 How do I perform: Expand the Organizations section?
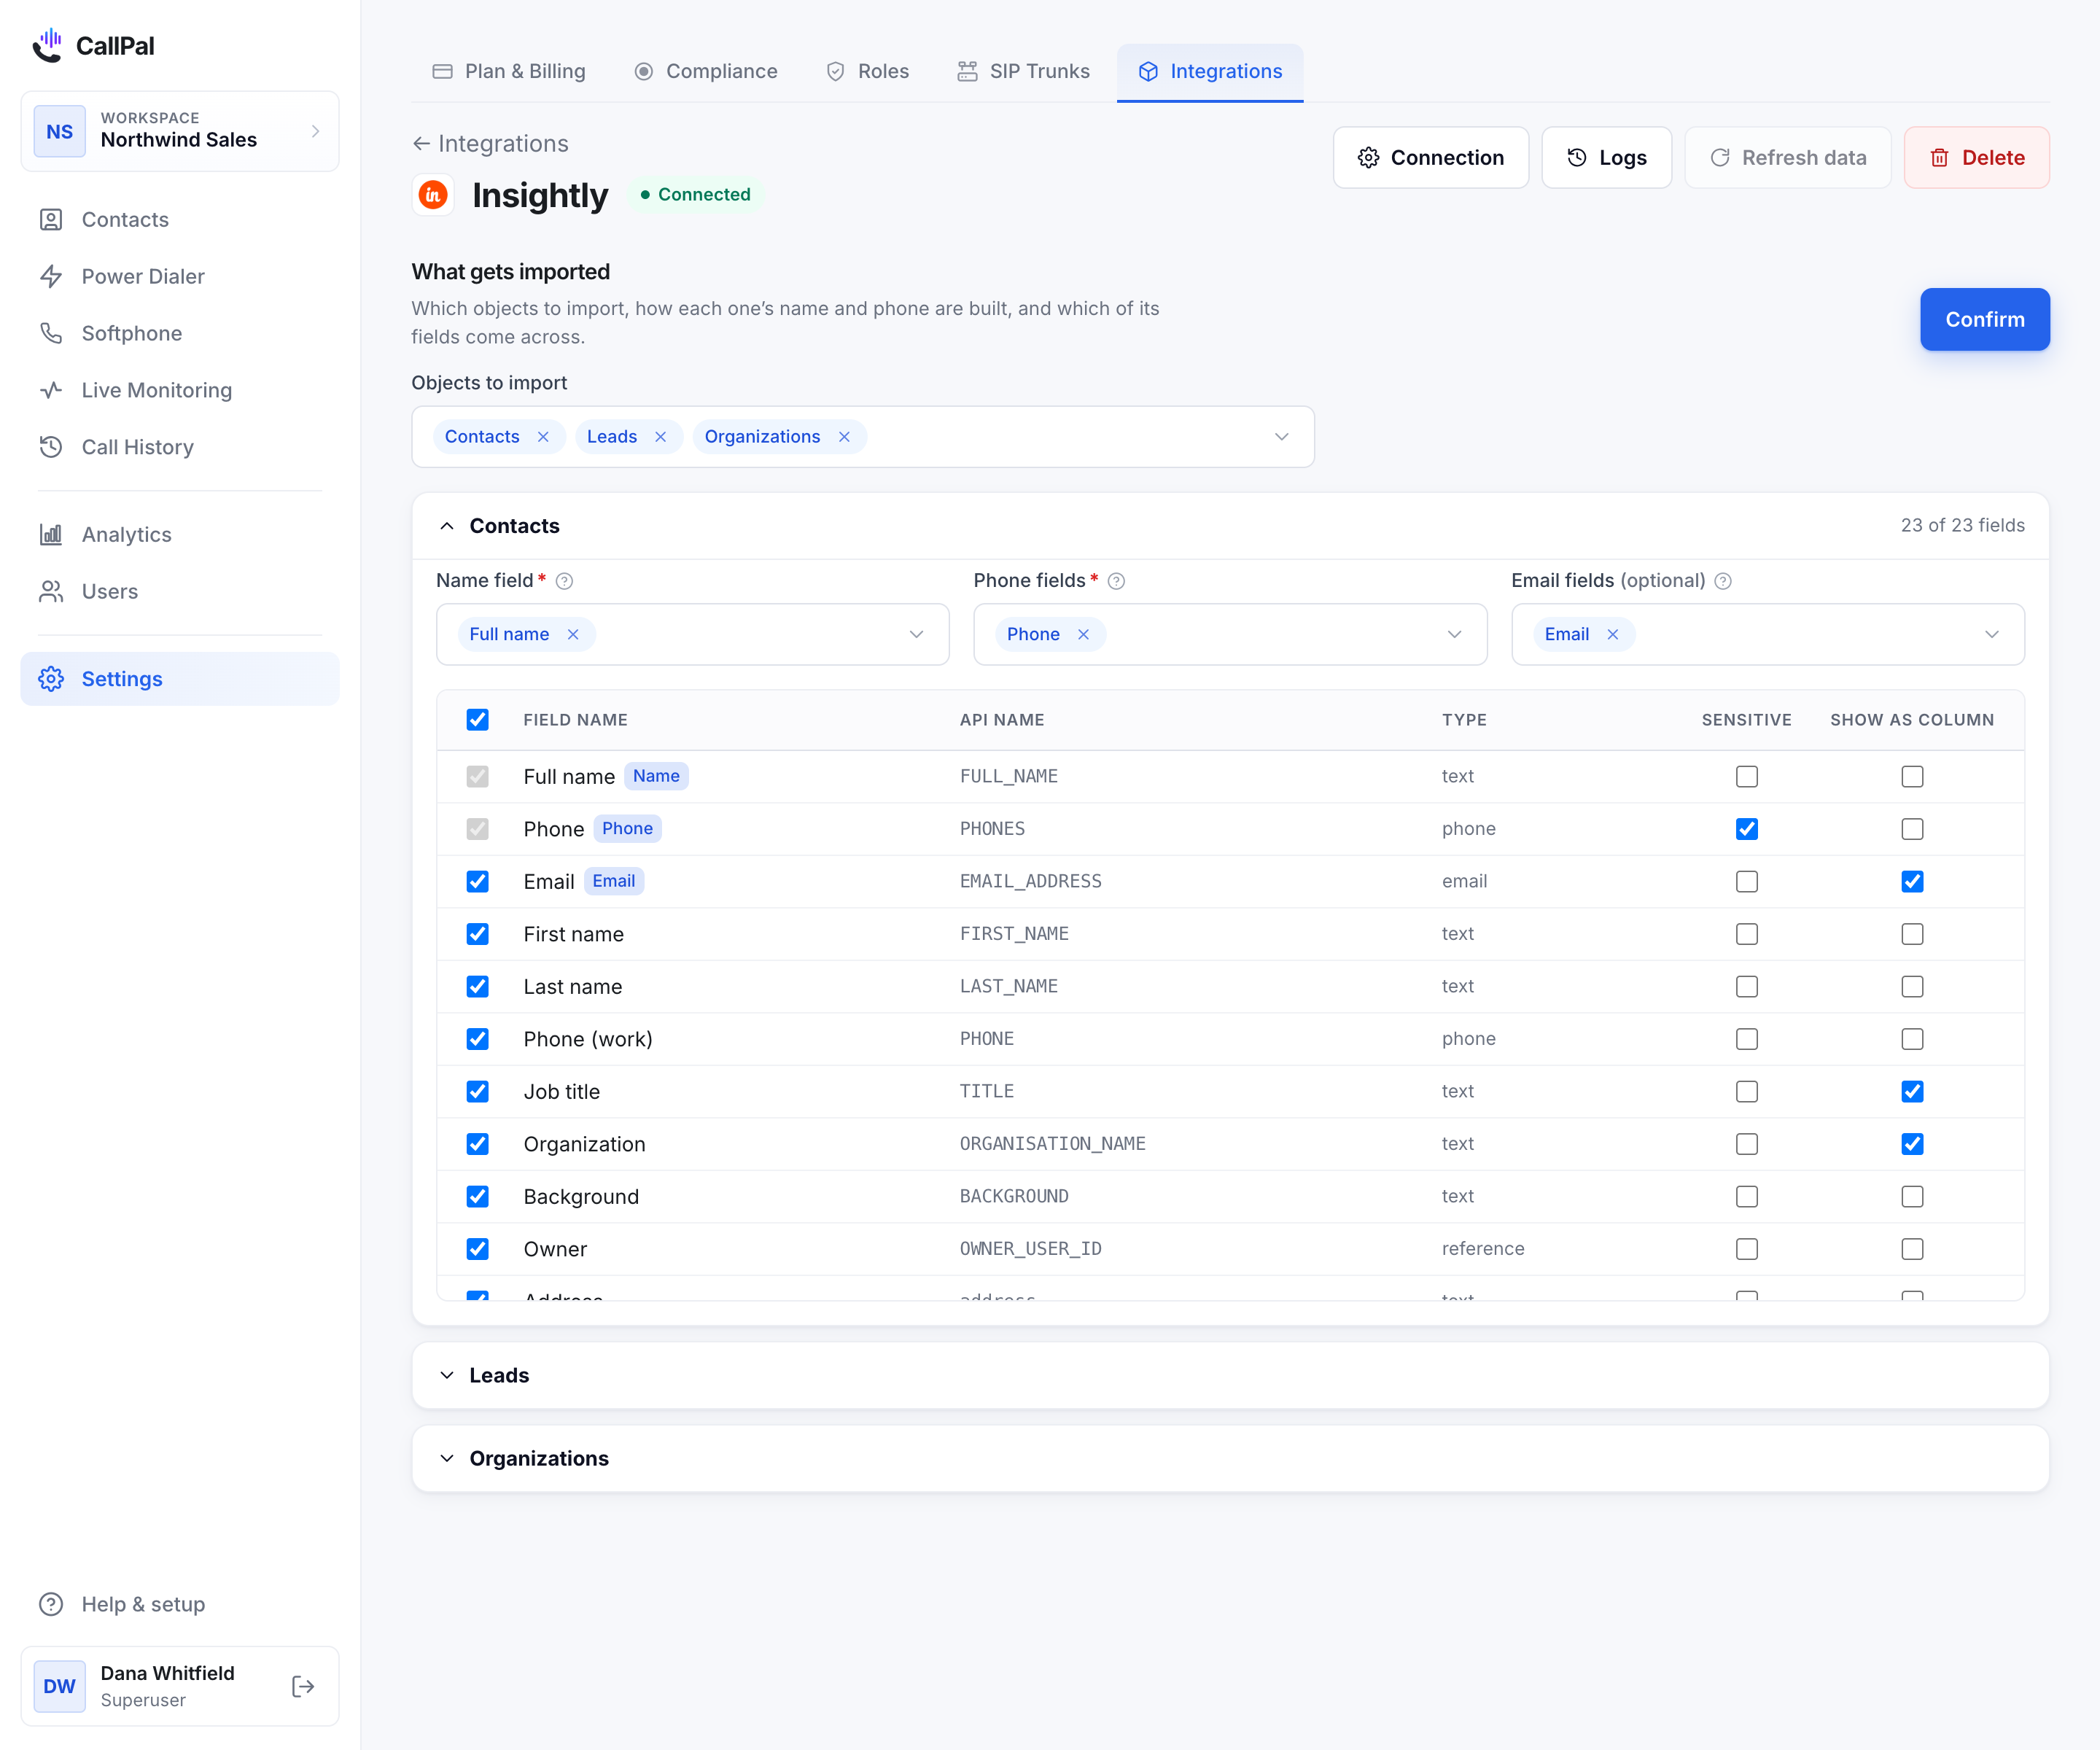(1230, 1459)
